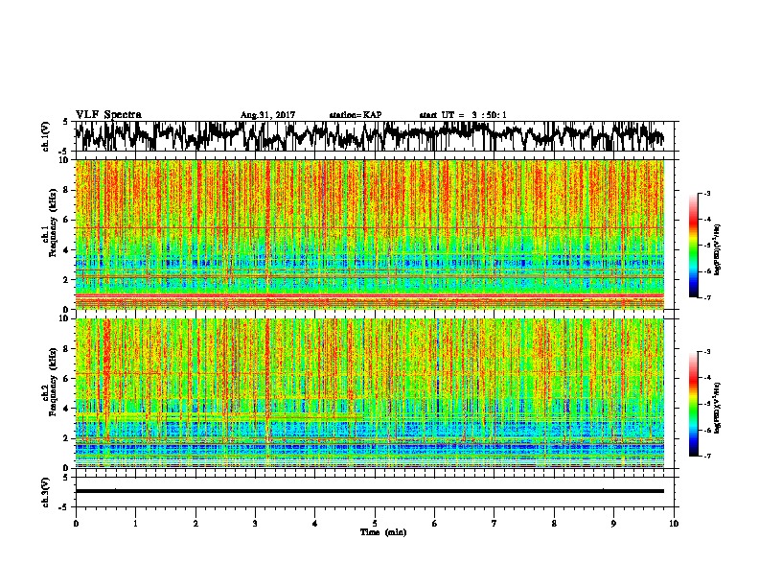Click the flat black ch.3 voltage trace
The image size is (759, 587).
coord(370,491)
